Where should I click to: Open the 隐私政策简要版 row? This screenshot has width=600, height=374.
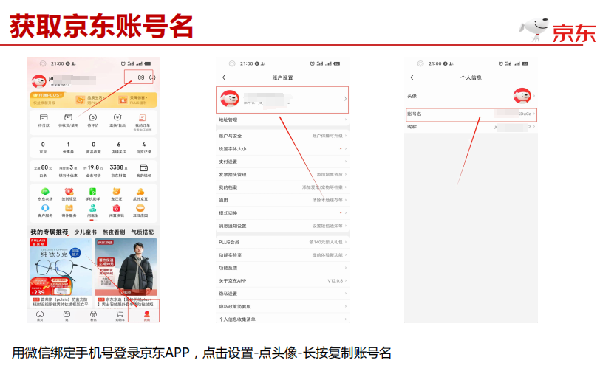282,306
